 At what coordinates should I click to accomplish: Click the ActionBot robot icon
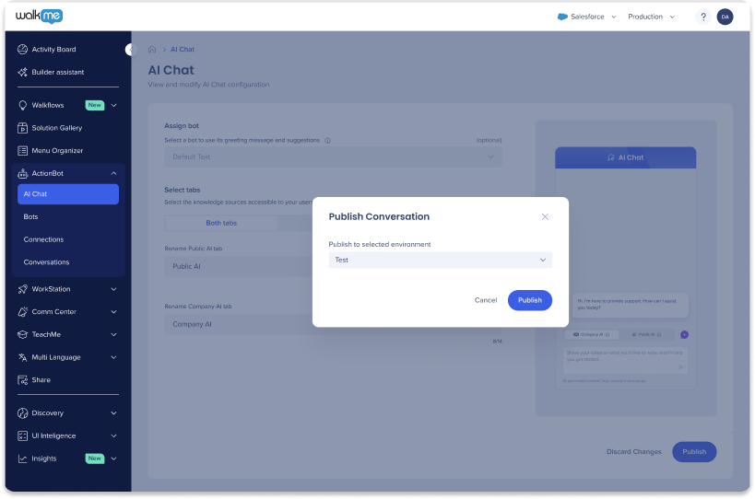(x=23, y=173)
